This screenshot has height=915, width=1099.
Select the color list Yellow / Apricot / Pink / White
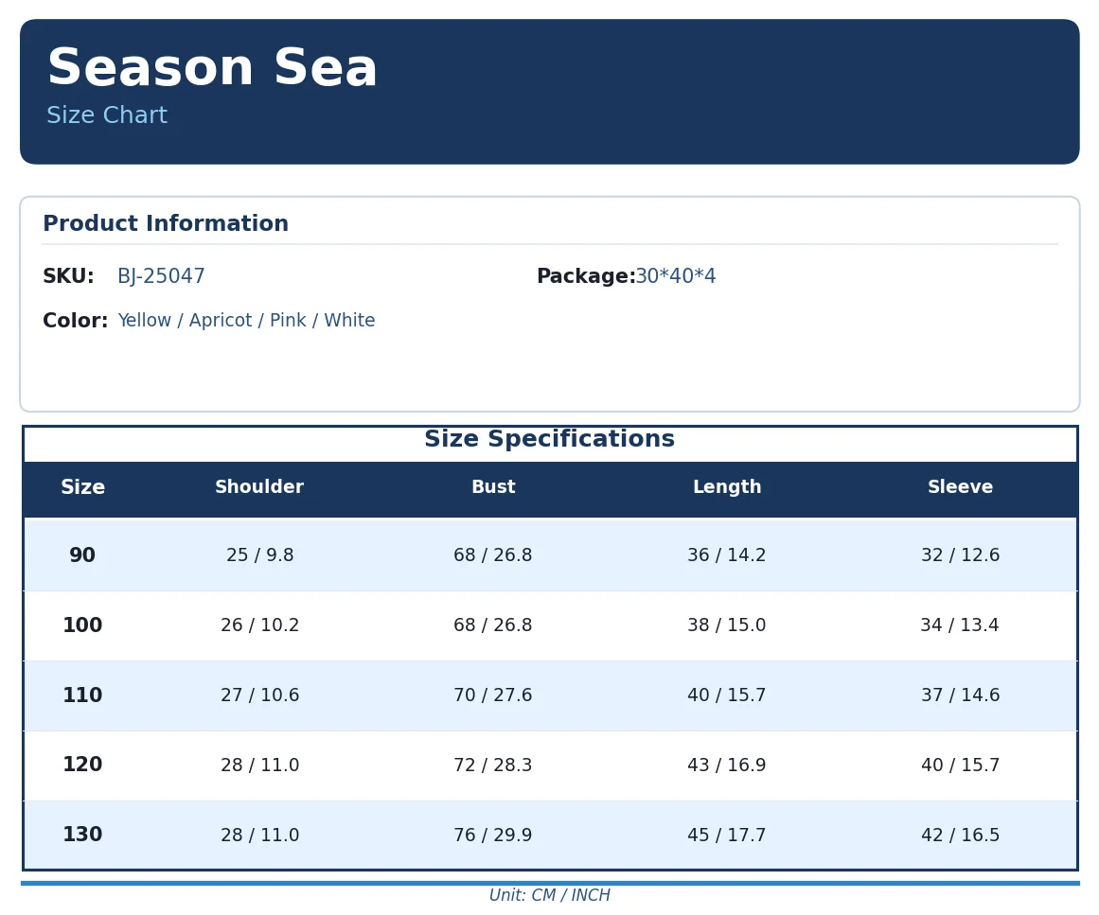click(246, 320)
